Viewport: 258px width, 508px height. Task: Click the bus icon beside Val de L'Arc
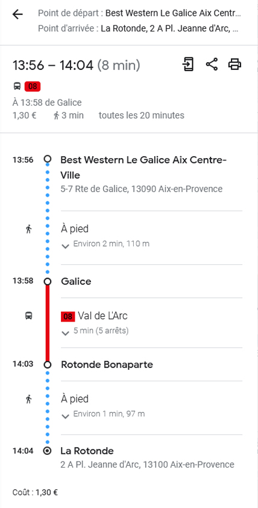pyautogui.click(x=29, y=316)
